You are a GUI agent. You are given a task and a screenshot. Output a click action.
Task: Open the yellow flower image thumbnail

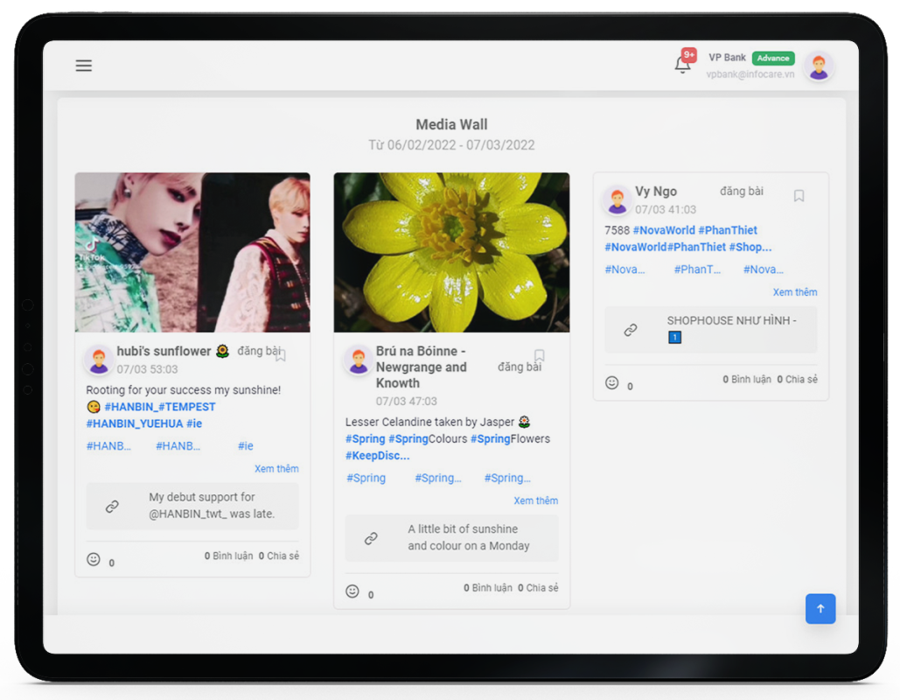coord(451,252)
